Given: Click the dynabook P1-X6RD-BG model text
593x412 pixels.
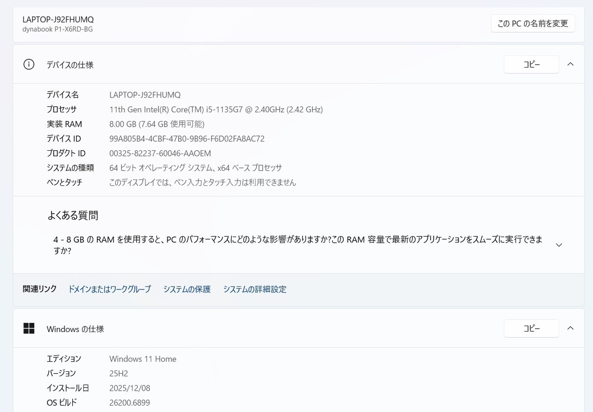Looking at the screenshot, I should [57, 29].
